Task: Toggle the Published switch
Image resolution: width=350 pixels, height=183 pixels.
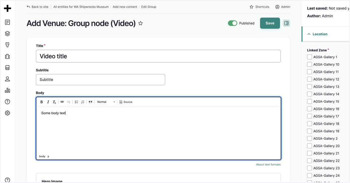Action: point(232,23)
